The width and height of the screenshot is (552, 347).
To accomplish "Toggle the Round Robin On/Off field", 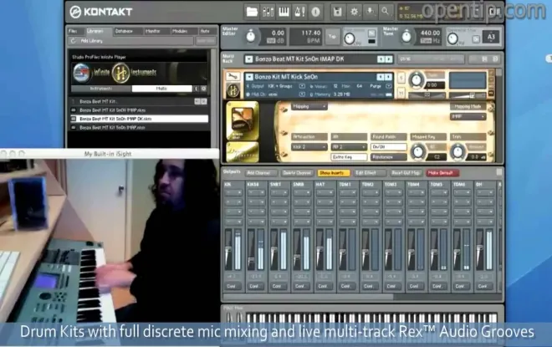I will (389, 147).
